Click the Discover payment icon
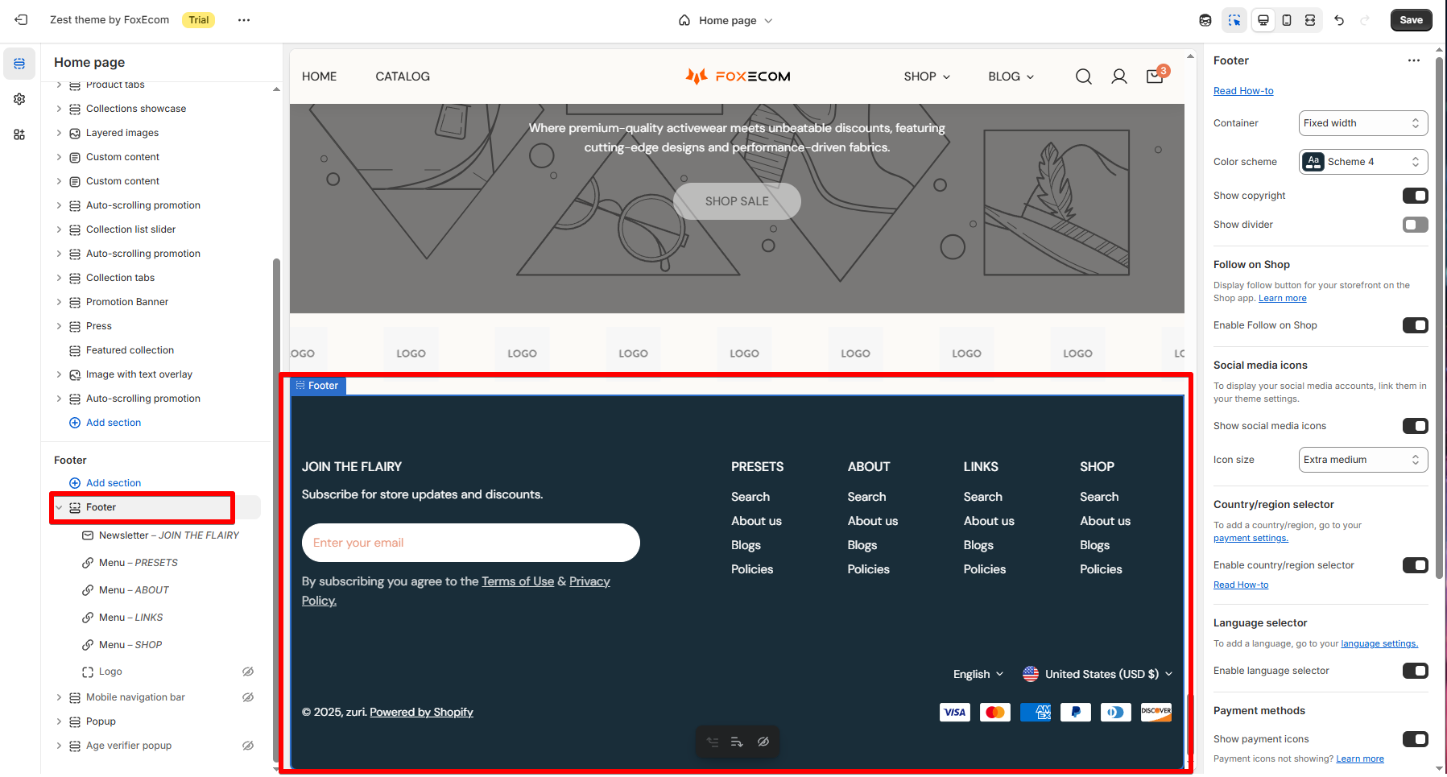This screenshot has width=1447, height=777. pyautogui.click(x=1156, y=712)
